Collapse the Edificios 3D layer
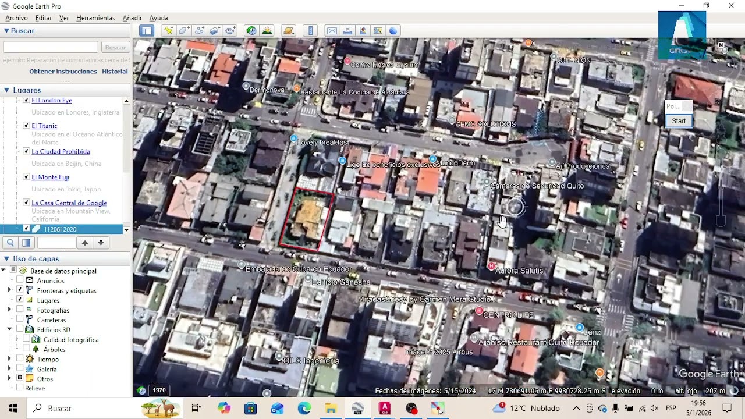Image resolution: width=745 pixels, height=419 pixels. tap(9, 329)
